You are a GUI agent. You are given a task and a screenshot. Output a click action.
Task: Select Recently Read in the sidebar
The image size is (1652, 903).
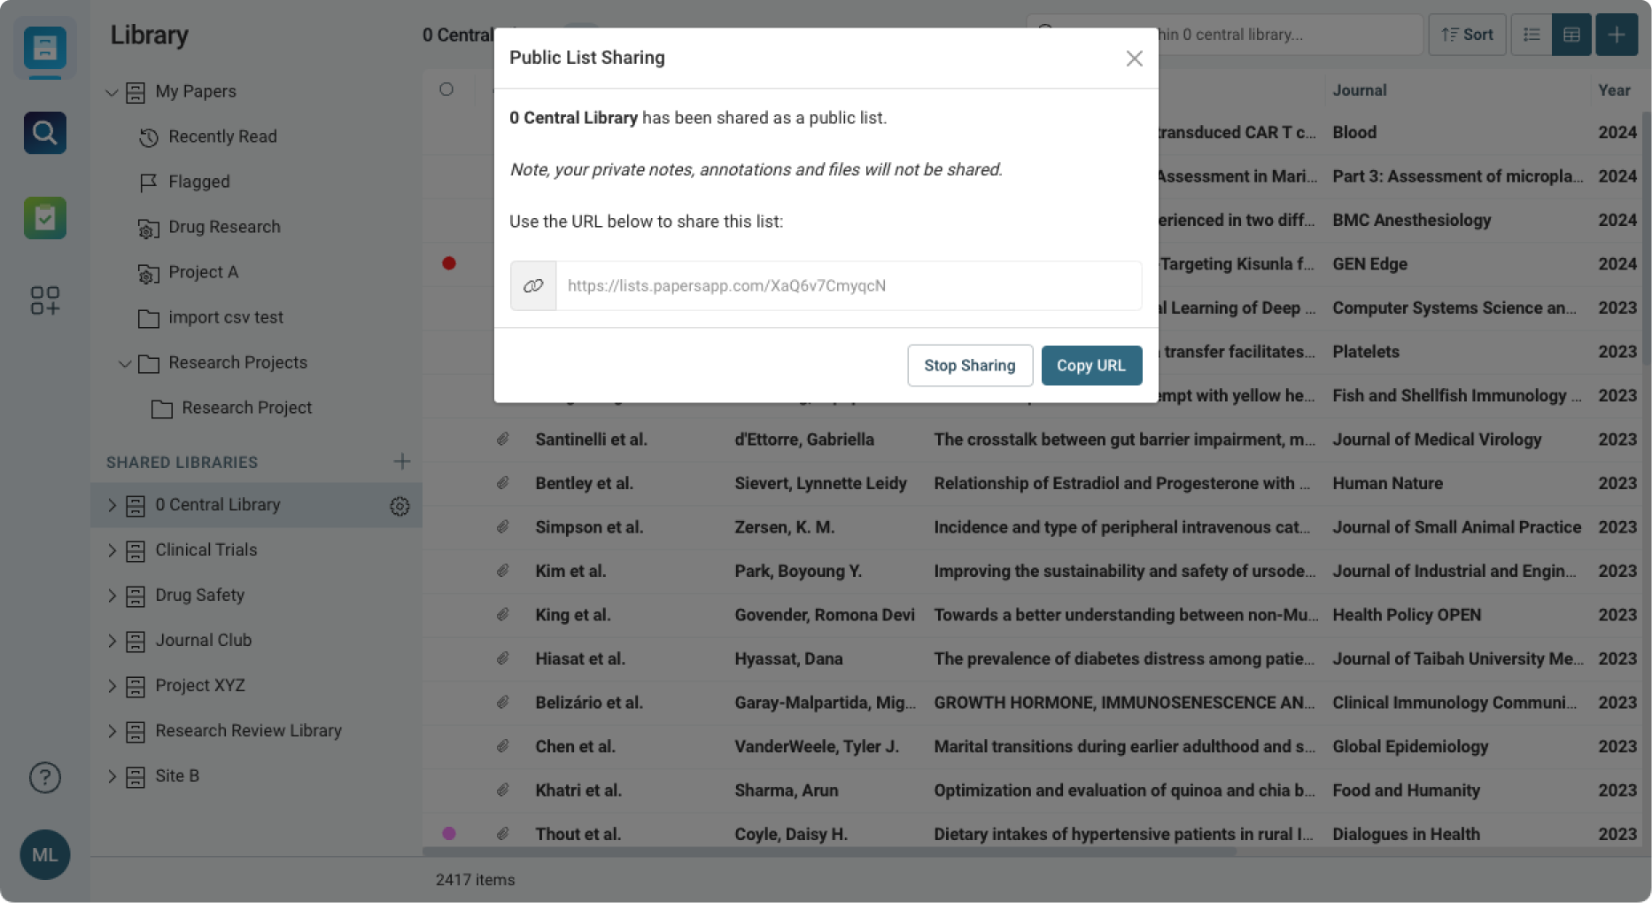[222, 136]
